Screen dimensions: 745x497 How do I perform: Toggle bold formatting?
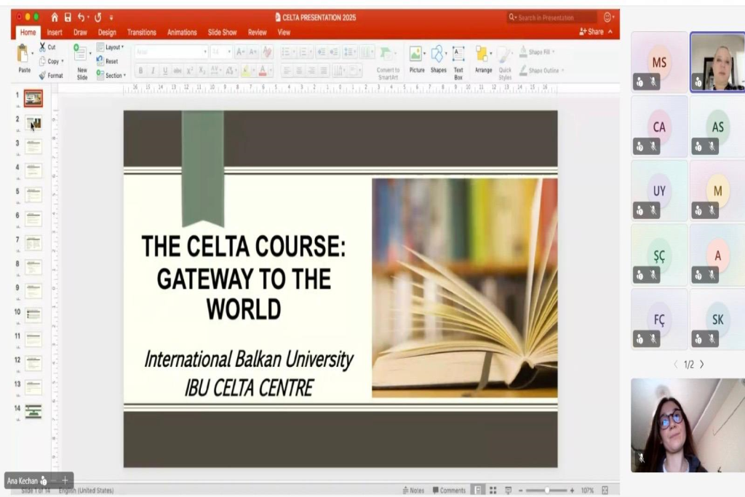[x=140, y=71]
